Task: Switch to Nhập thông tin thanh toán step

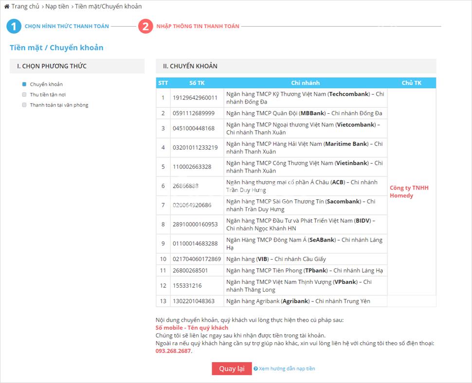Action: click(x=198, y=26)
